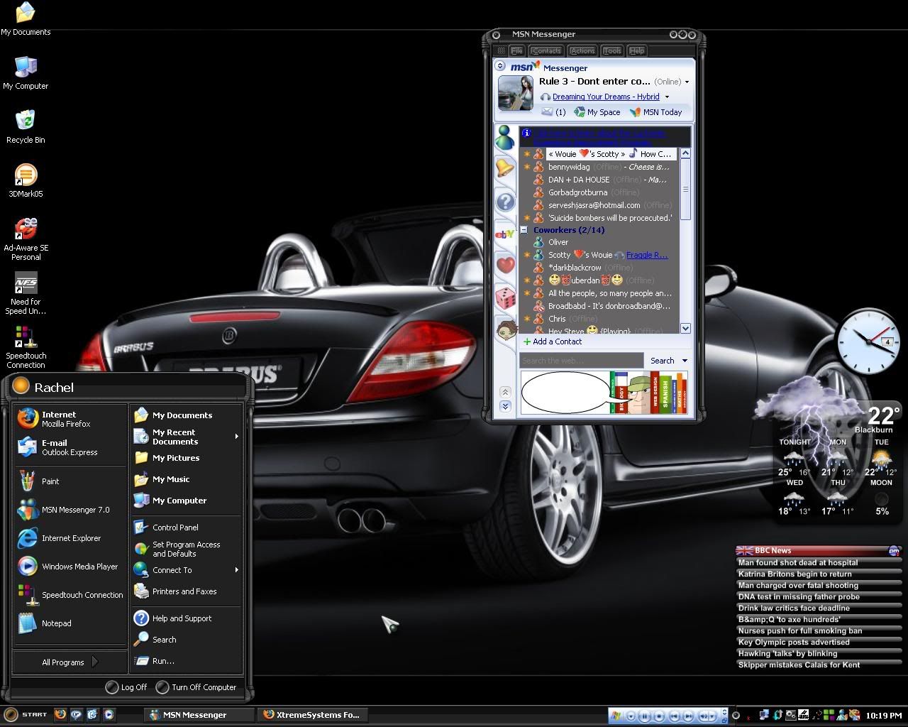Click the Log Off button
This screenshot has height=727, width=908.
[126, 687]
